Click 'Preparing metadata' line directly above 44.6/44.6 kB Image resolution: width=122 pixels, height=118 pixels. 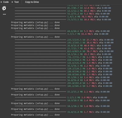(x=35, y=28)
